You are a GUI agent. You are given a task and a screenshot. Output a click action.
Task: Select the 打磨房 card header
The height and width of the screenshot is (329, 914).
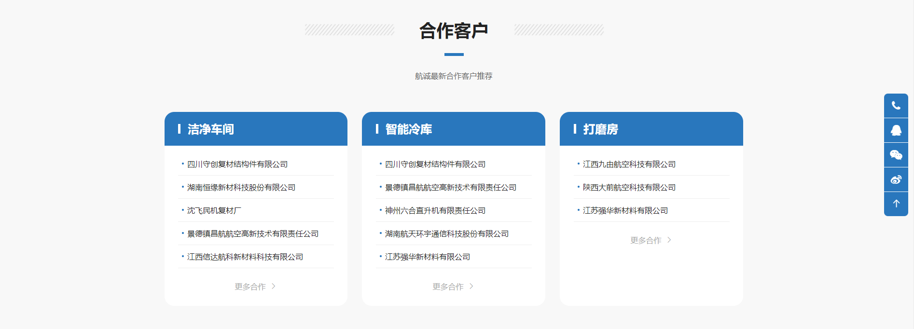[651, 129]
